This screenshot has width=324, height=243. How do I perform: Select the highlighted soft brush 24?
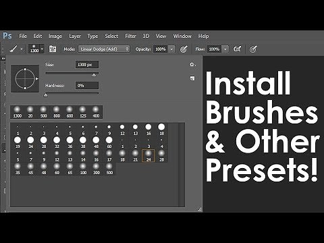[148, 156]
